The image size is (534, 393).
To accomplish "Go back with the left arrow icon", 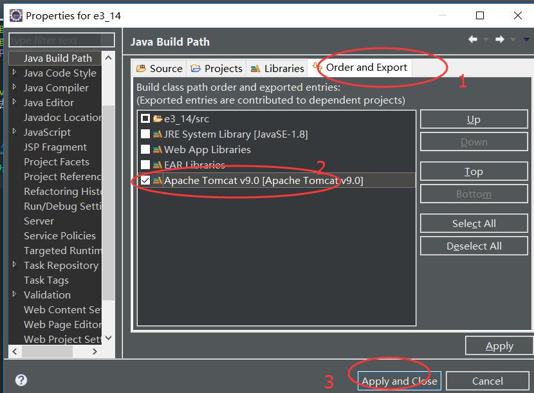I will coord(473,39).
